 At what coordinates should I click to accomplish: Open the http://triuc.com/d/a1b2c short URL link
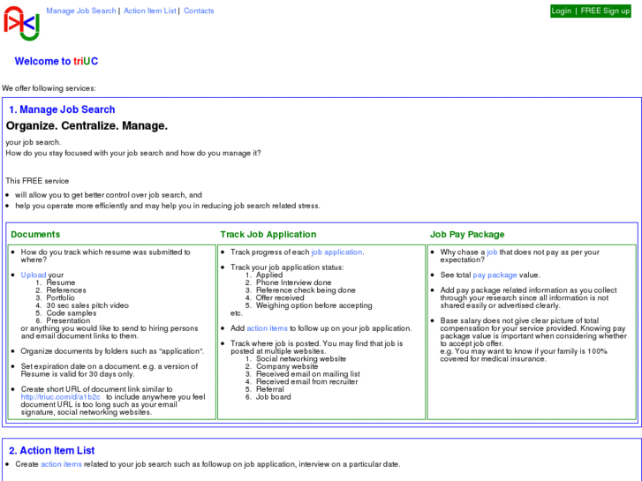[61, 396]
